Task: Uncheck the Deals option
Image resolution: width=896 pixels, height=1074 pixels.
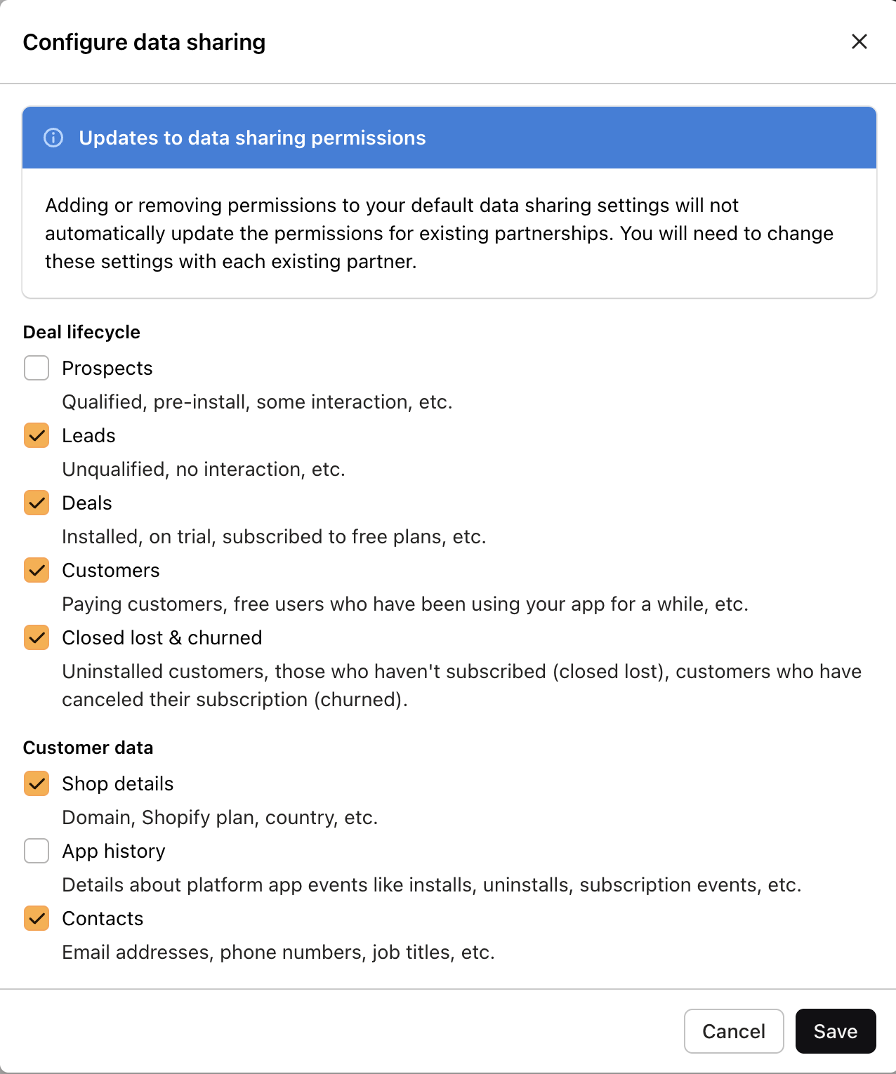Action: click(x=36, y=503)
